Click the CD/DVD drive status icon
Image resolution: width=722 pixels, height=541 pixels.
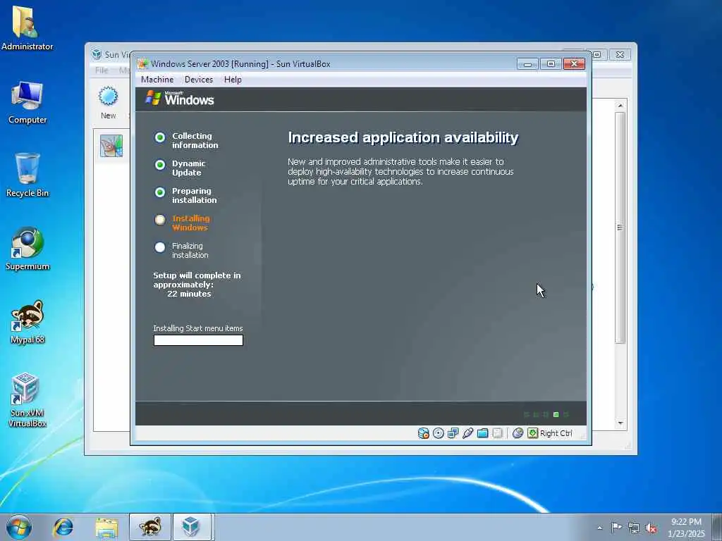pyautogui.click(x=439, y=433)
